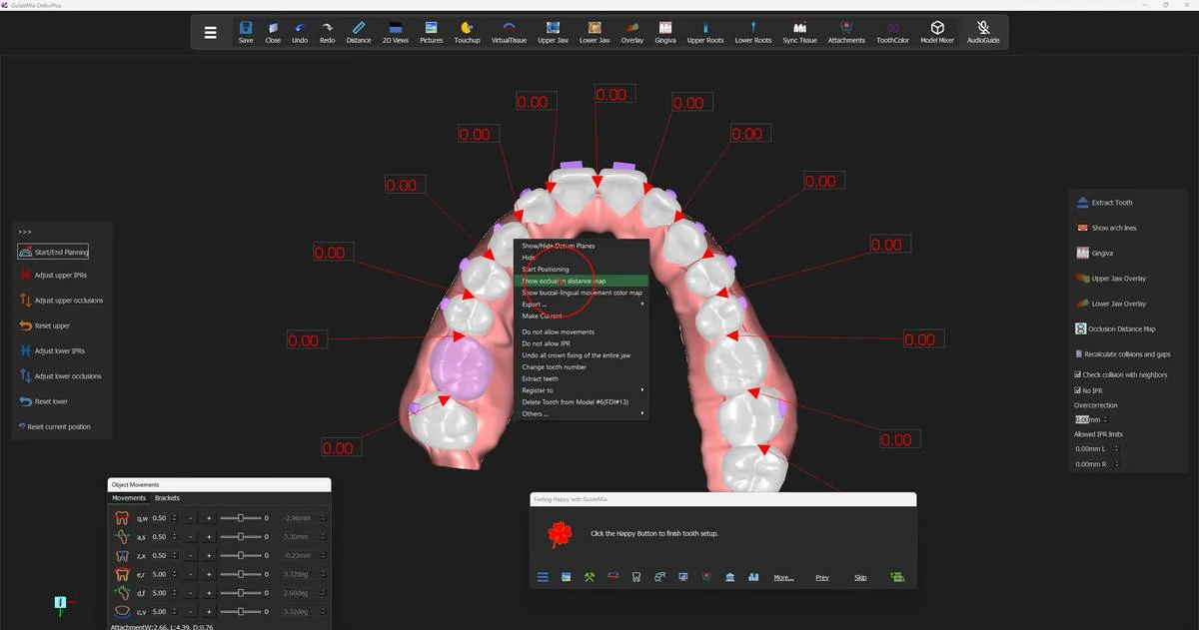
Task: Click Reset current position
Action: pos(54,427)
